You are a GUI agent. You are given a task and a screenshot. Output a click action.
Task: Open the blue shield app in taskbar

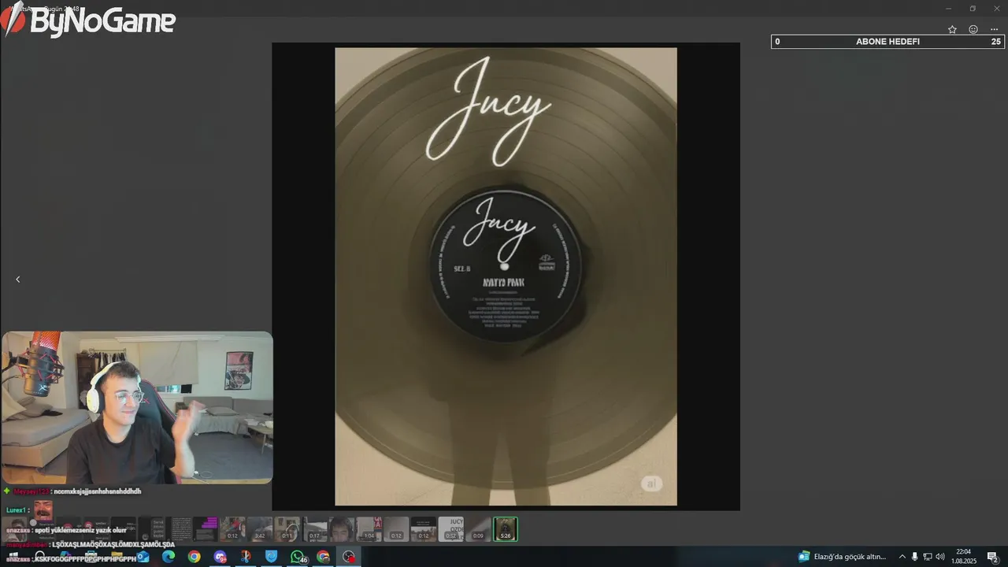pos(272,557)
